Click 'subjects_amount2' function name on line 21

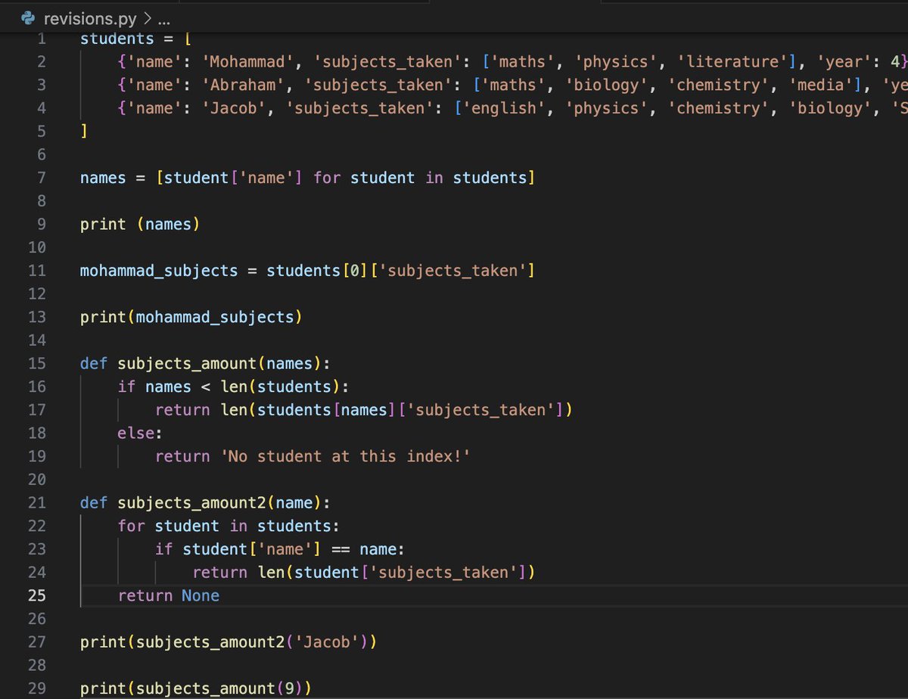tap(191, 502)
